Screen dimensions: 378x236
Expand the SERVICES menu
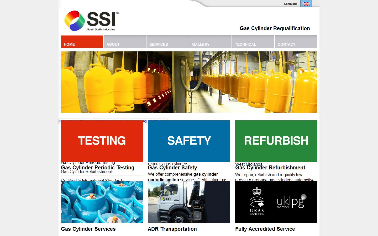click(x=159, y=44)
